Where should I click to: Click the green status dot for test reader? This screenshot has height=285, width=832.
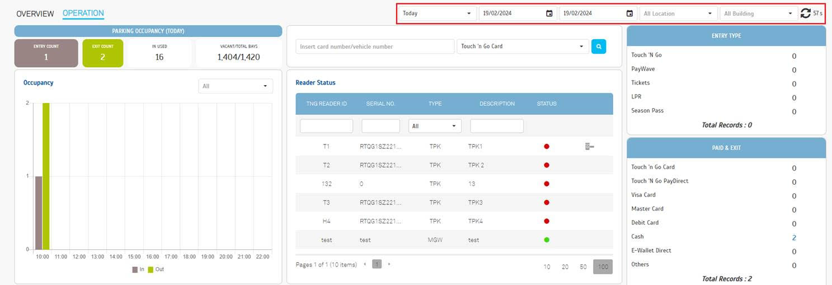tap(547, 240)
